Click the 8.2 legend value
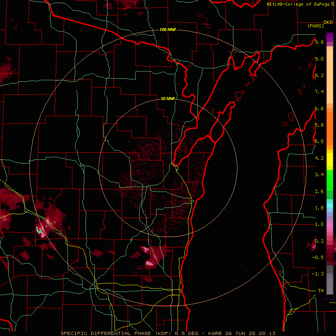 319,75
